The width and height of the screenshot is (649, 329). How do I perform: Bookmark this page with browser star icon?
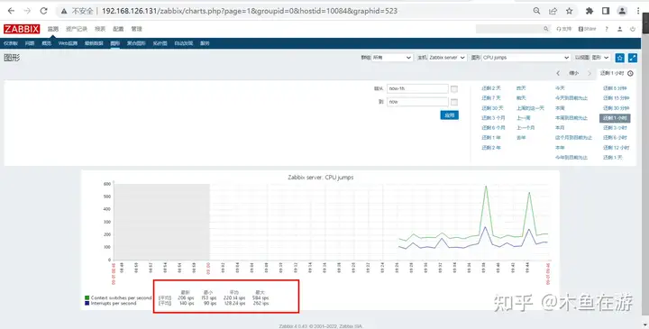point(569,11)
